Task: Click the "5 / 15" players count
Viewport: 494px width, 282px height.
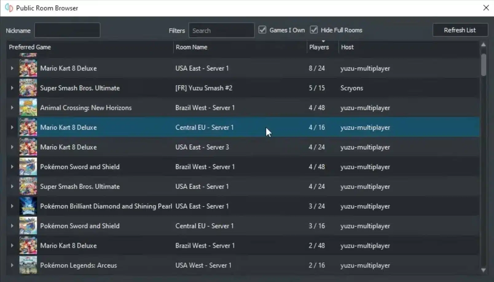Action: coord(317,88)
